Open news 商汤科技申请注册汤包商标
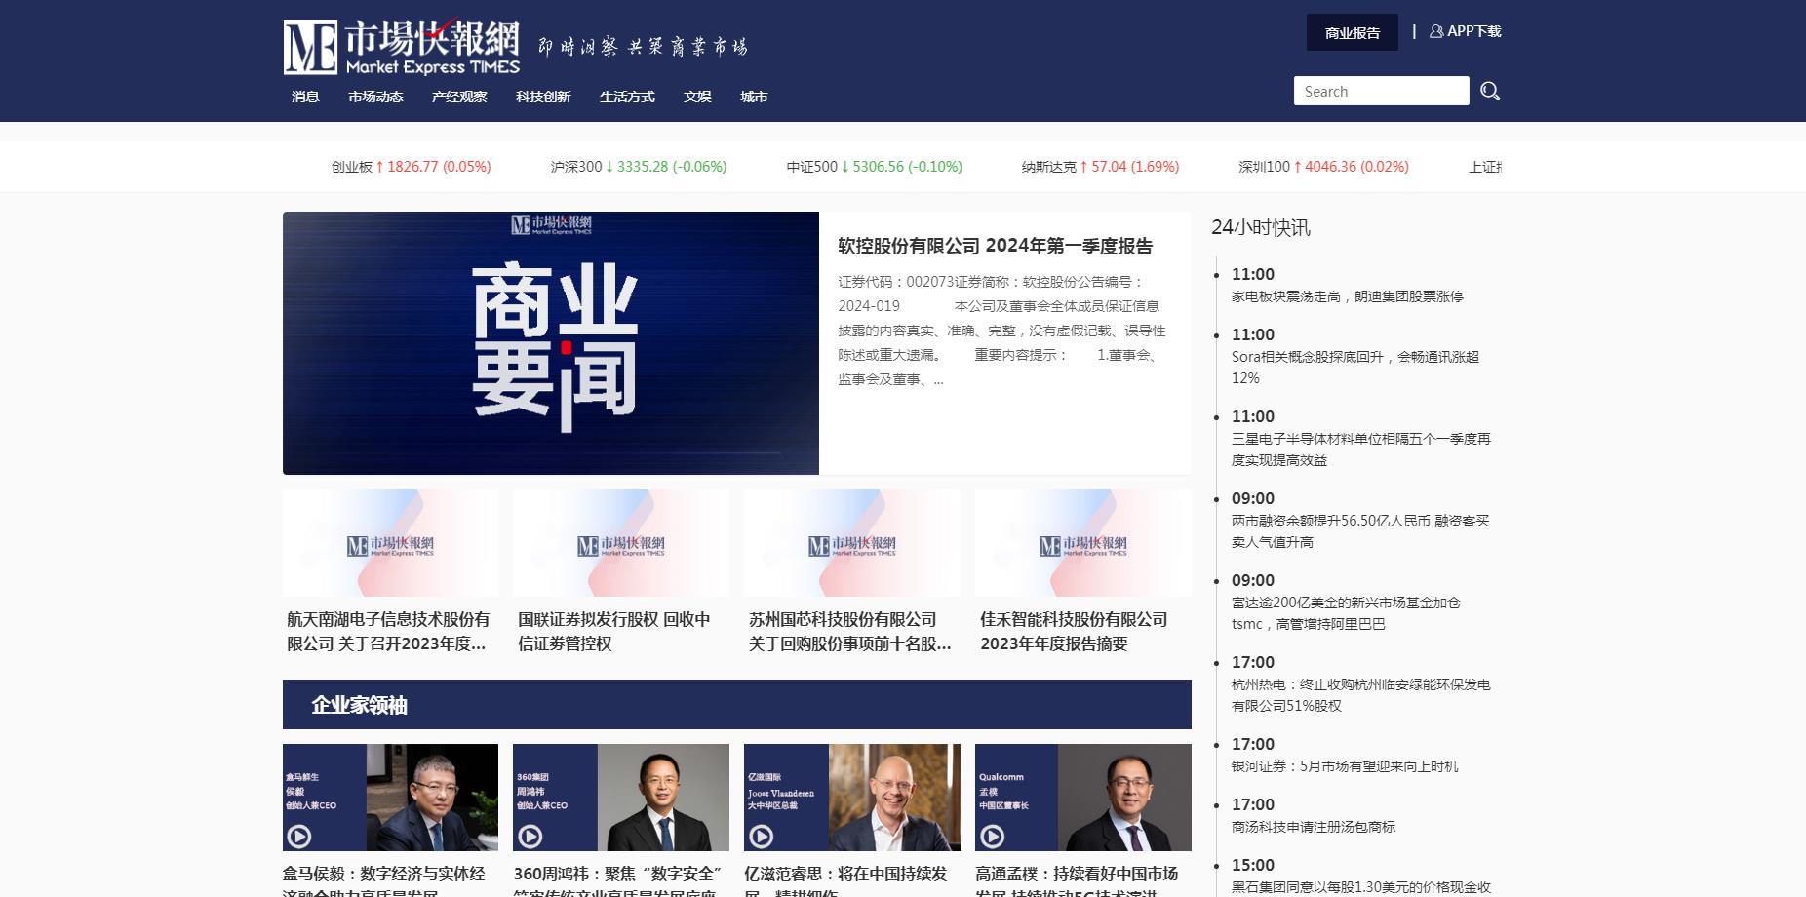Image resolution: width=1806 pixels, height=897 pixels. click(1314, 827)
